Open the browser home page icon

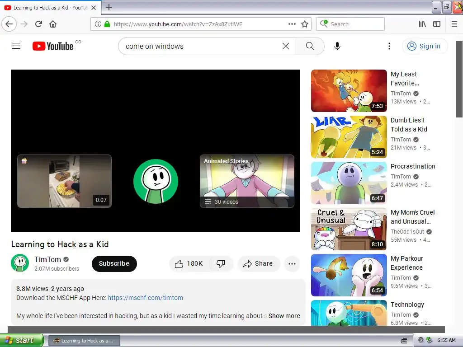click(53, 24)
